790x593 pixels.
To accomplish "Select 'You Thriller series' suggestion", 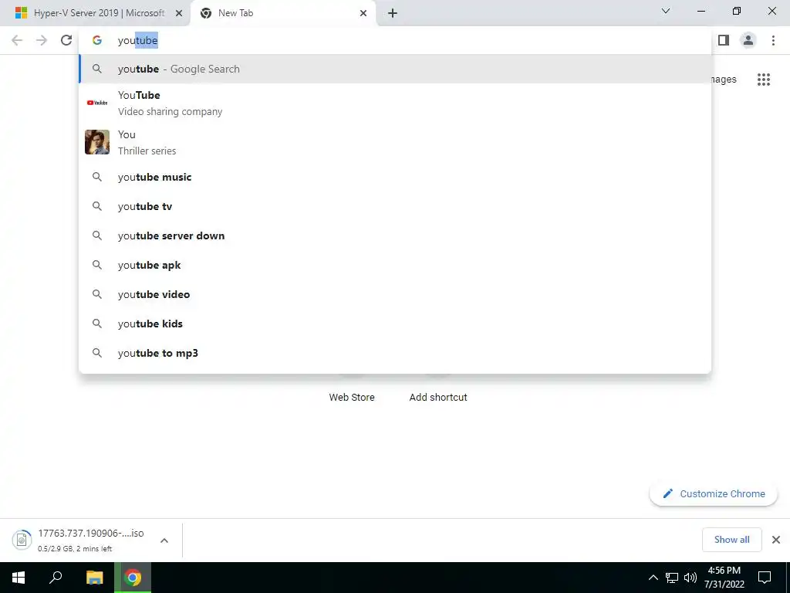I will click(396, 142).
